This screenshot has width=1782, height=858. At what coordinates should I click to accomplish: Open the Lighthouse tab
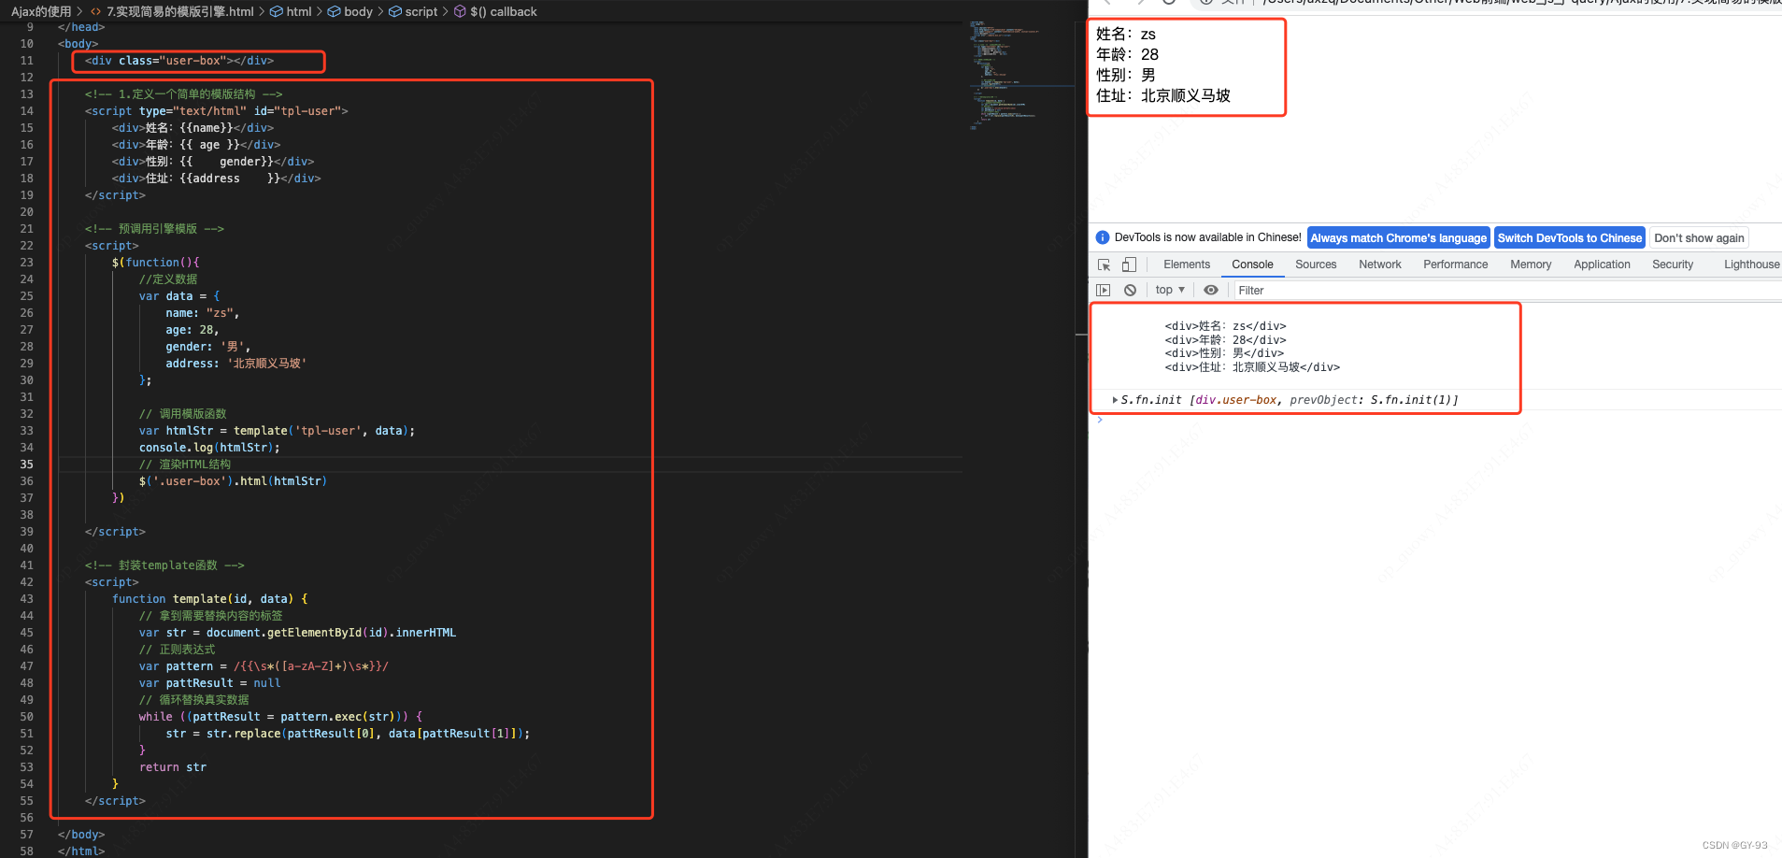point(1751,265)
